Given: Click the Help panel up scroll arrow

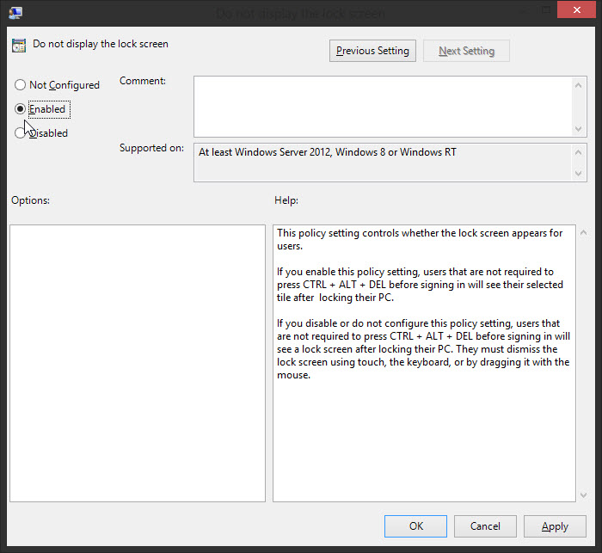Looking at the screenshot, I should click(x=583, y=232).
